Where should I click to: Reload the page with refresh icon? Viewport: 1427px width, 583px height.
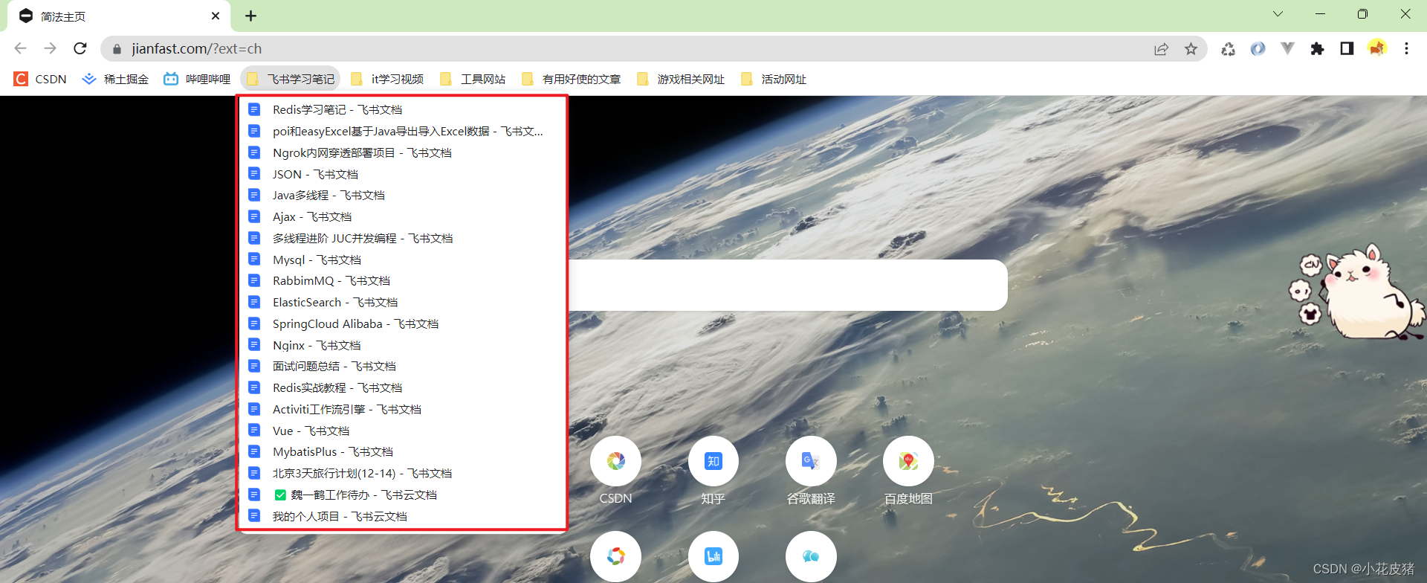[x=80, y=48]
